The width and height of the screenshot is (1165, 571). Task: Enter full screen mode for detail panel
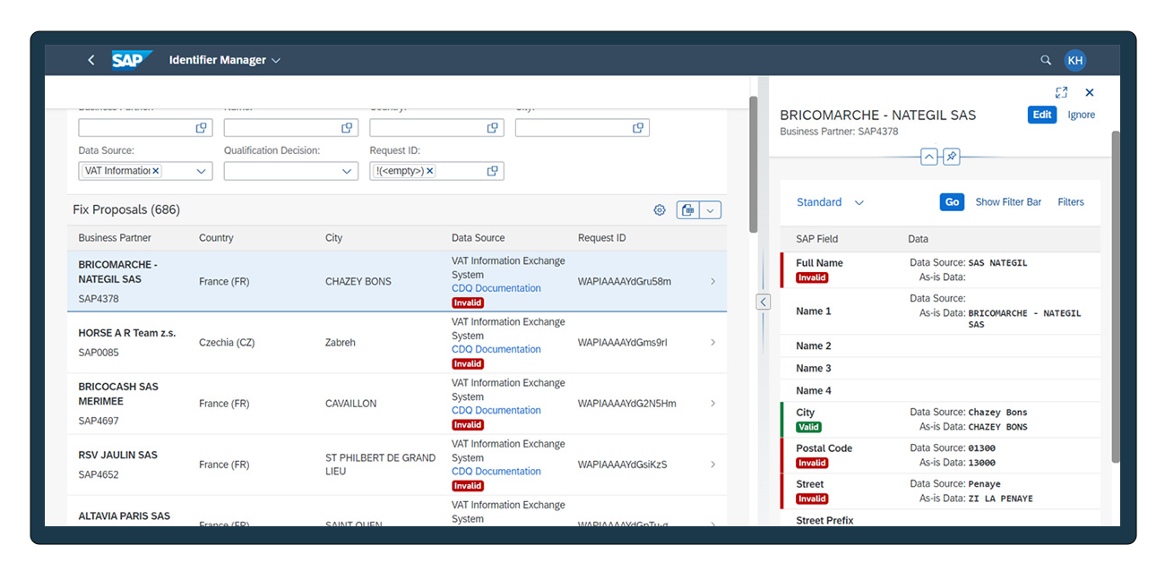coord(1061,92)
